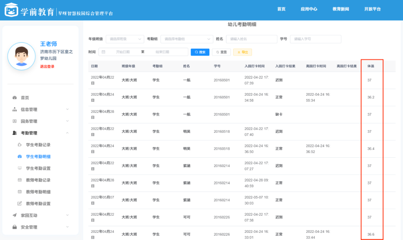Open the 考勤组 attendance group dropdown
403x240 pixels.
click(x=187, y=39)
